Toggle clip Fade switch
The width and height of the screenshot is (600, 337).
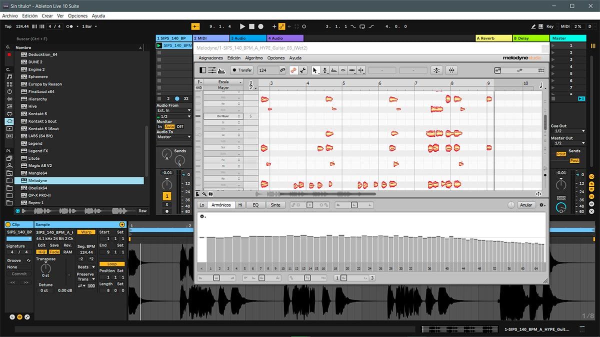(54, 252)
